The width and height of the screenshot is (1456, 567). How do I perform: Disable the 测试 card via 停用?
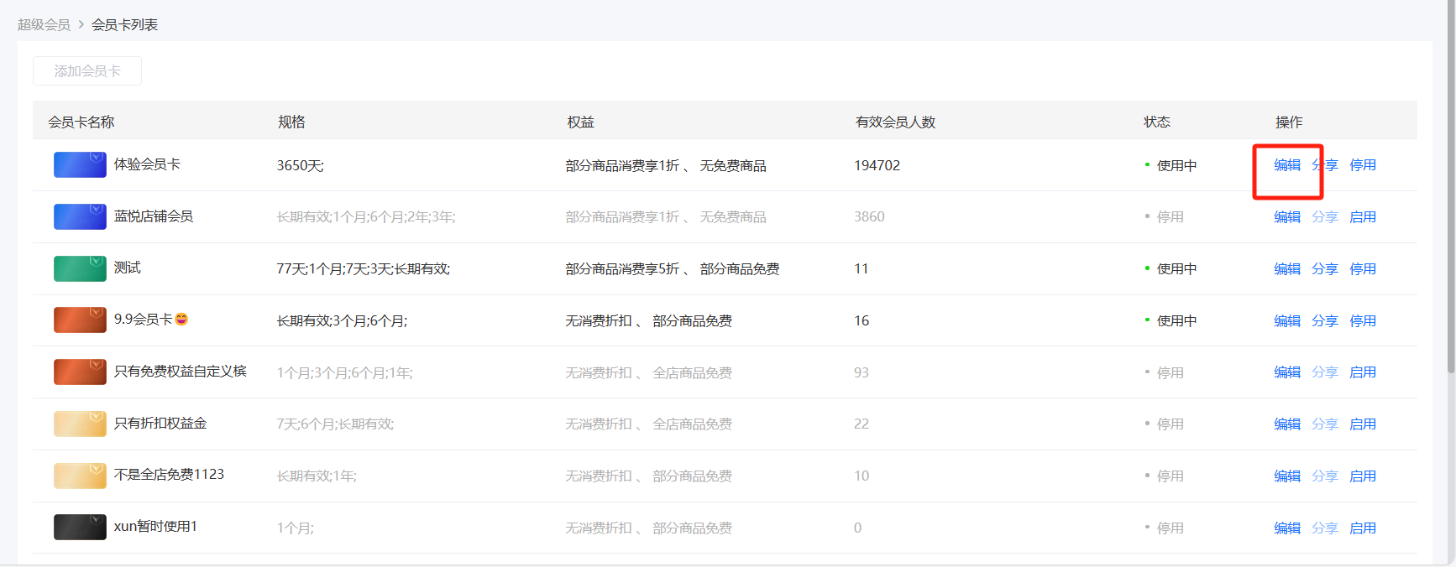tap(1363, 269)
